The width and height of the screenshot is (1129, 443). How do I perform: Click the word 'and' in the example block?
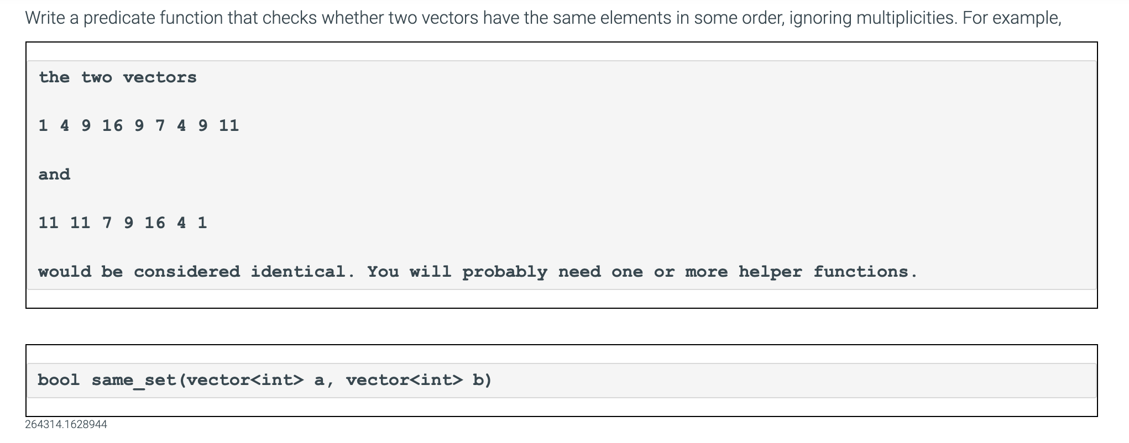coord(54,175)
